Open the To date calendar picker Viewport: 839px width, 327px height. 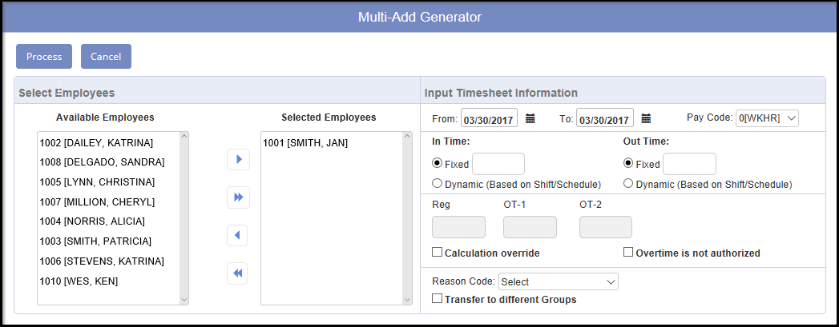point(646,118)
